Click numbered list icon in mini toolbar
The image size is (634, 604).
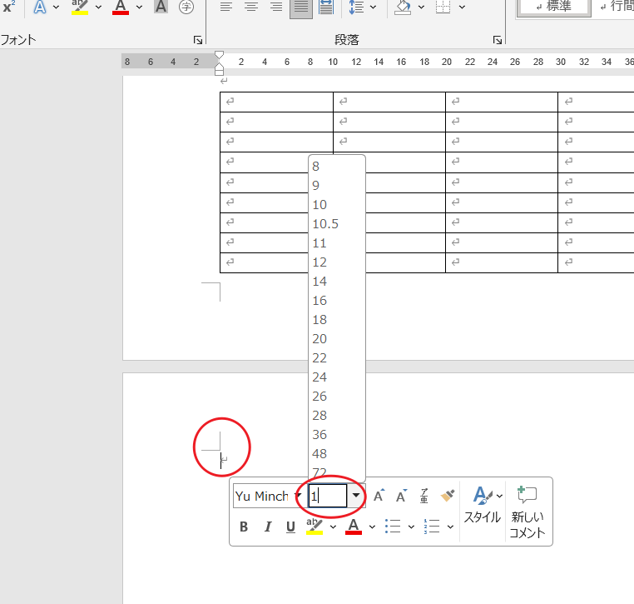coord(431,527)
